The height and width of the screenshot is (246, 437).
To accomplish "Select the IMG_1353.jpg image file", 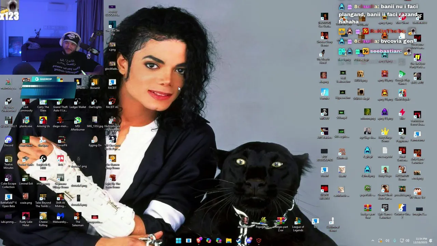I will 95,122.
